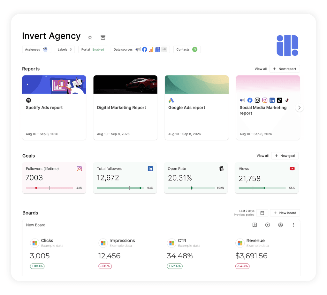Click the +118.1% change badge

(x=37, y=266)
